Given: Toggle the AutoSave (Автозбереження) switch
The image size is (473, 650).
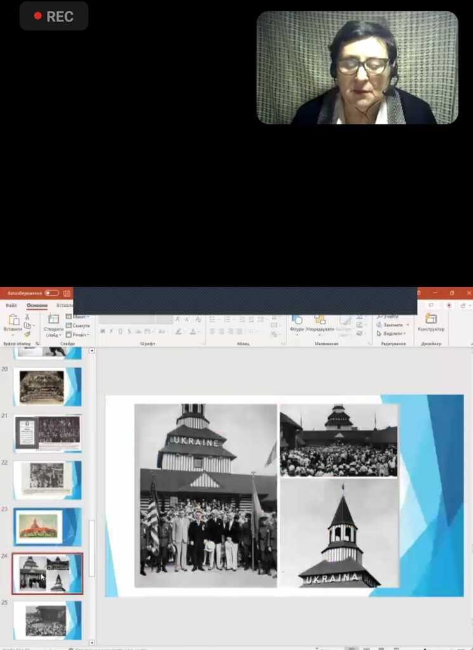Looking at the screenshot, I should click(51, 293).
